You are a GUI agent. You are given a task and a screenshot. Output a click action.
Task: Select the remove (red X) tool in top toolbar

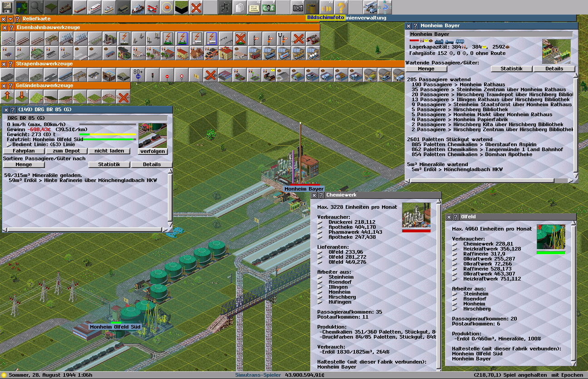(x=196, y=7)
